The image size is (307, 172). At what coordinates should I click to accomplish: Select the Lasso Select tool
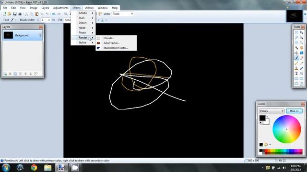(x=296, y=37)
